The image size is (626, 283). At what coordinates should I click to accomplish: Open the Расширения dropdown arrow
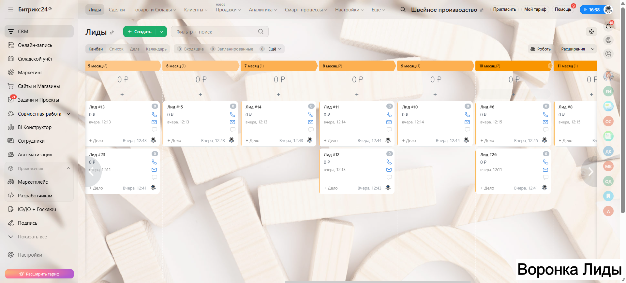[593, 49]
